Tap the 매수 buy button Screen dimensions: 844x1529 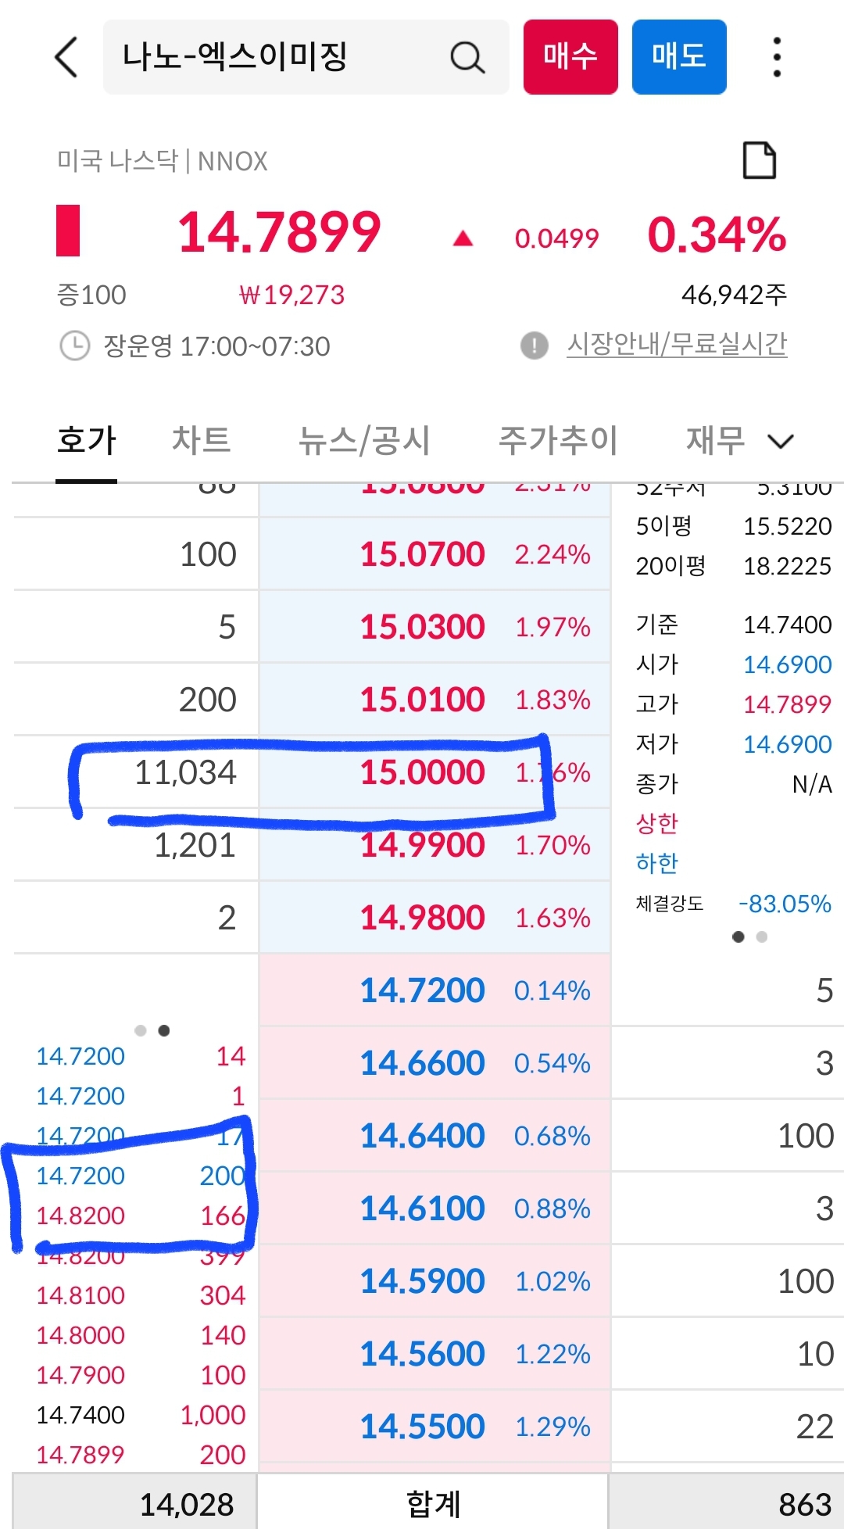pyautogui.click(x=570, y=57)
